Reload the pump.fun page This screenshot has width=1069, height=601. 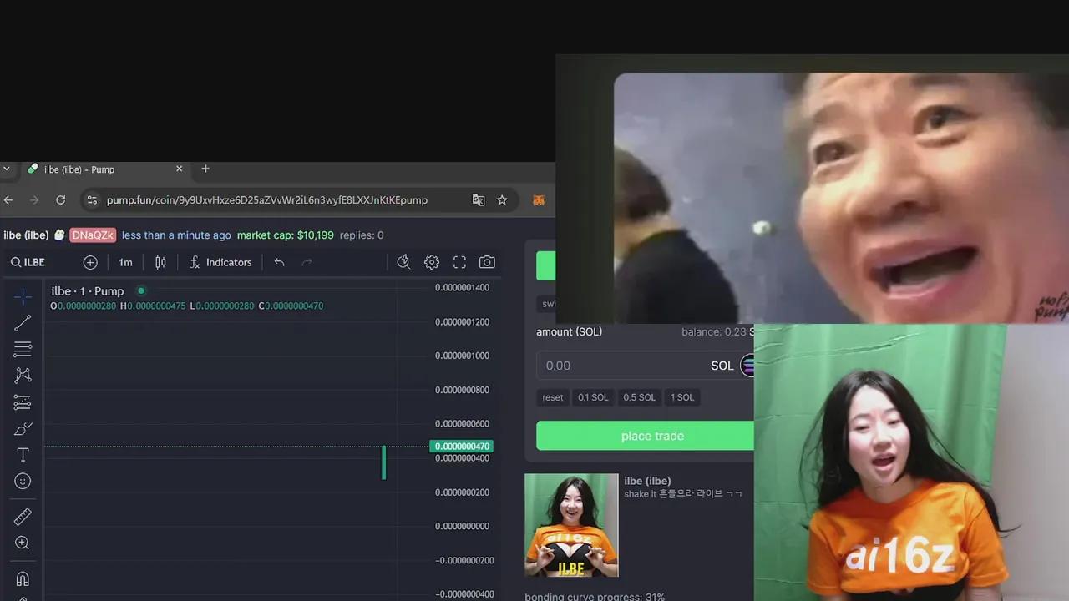(x=60, y=200)
